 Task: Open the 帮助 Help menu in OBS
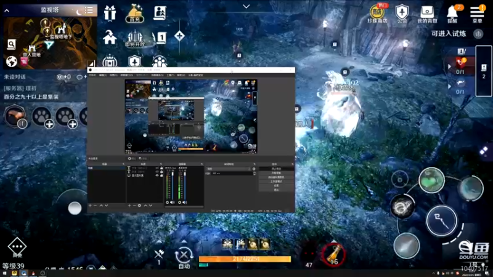[x=181, y=75]
